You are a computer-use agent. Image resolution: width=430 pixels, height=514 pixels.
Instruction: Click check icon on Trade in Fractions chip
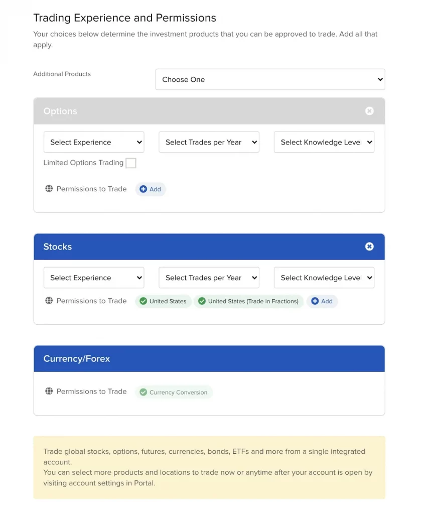[202, 301]
